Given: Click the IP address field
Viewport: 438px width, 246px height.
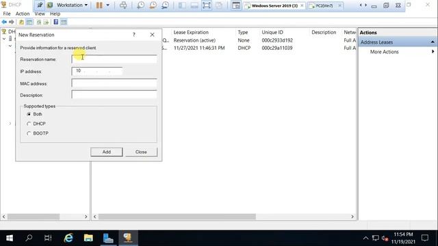Looking at the screenshot, I should pos(97,71).
